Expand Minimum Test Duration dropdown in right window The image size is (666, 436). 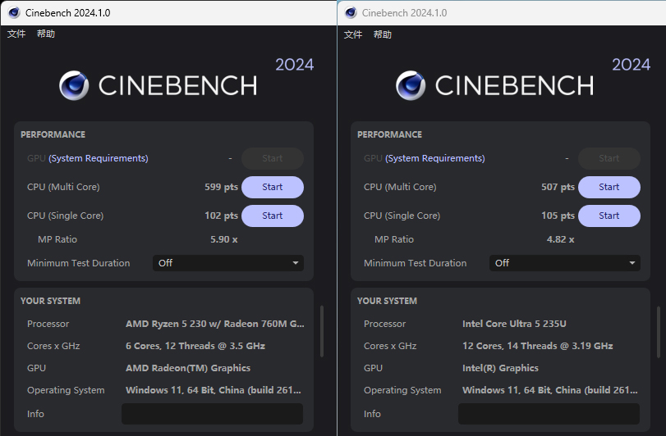564,263
